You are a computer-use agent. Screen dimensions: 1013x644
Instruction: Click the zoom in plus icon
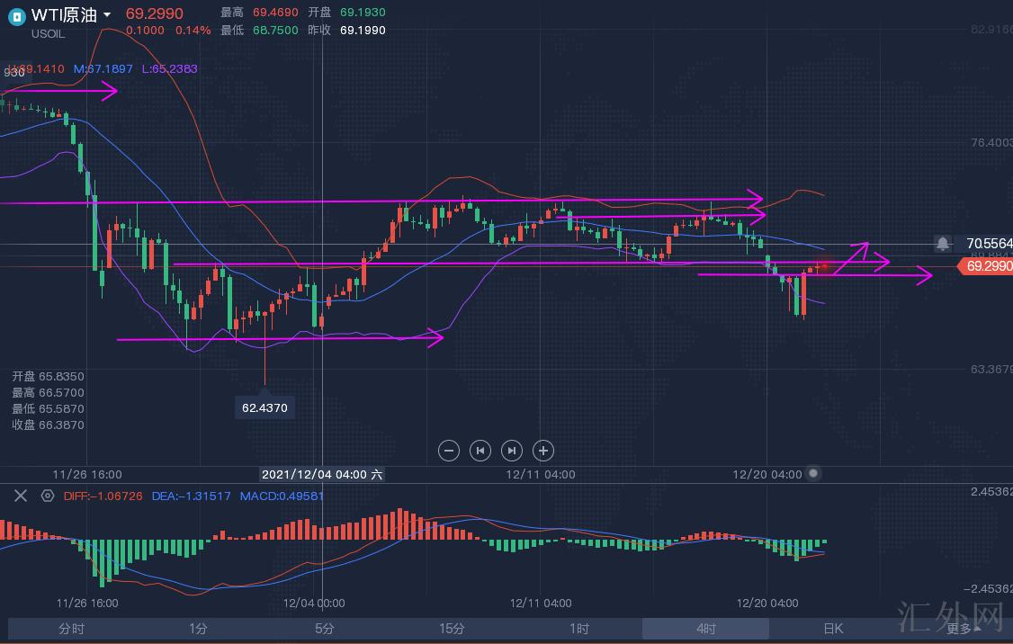[542, 451]
